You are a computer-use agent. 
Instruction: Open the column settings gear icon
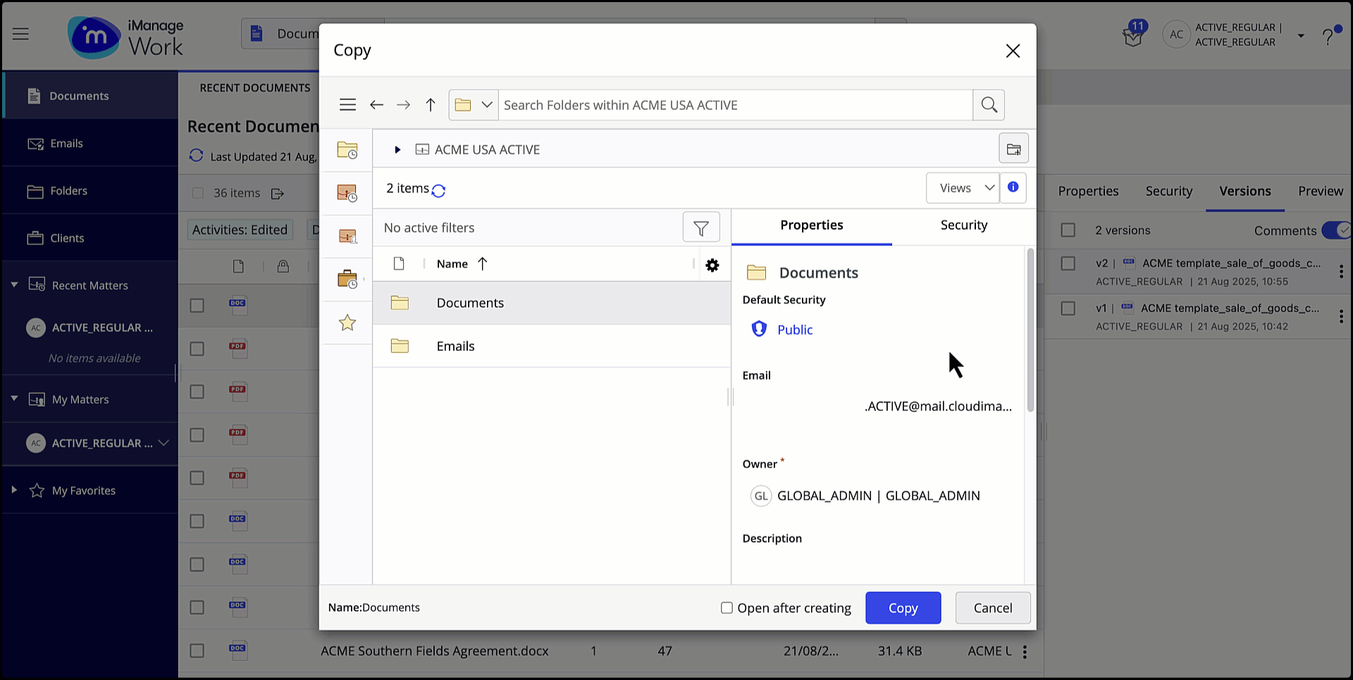coord(712,265)
